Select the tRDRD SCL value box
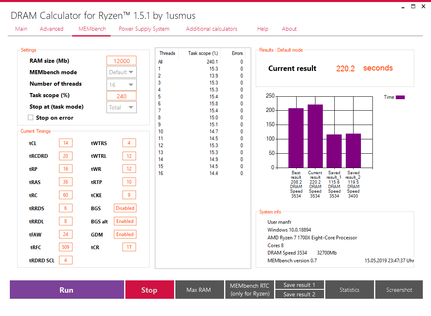The width and height of the screenshot is (431, 316). point(66,260)
